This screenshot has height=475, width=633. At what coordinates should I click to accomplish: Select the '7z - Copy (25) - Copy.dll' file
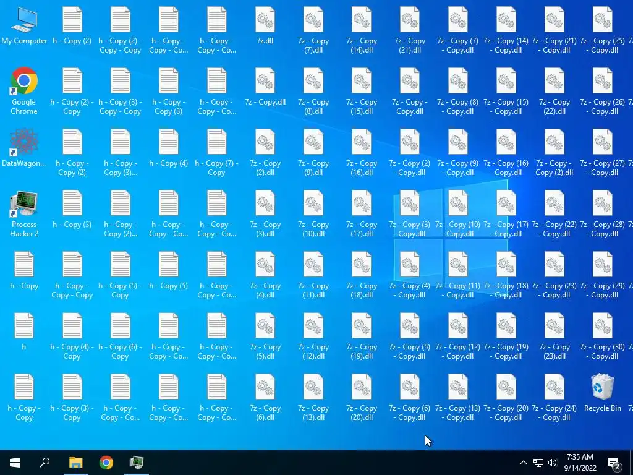coord(602,31)
